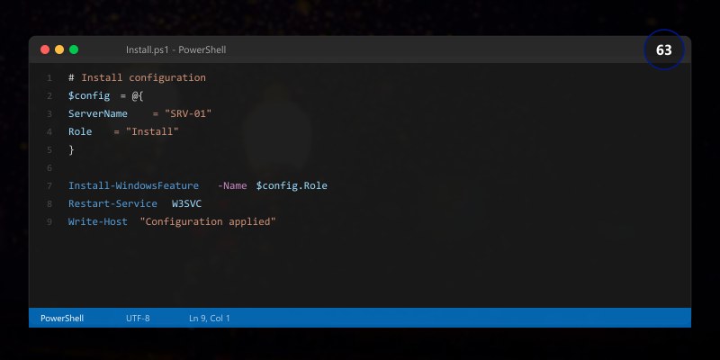This screenshot has width=720, height=360.
Task: Click the "Install" string value
Action: pyautogui.click(x=152, y=131)
